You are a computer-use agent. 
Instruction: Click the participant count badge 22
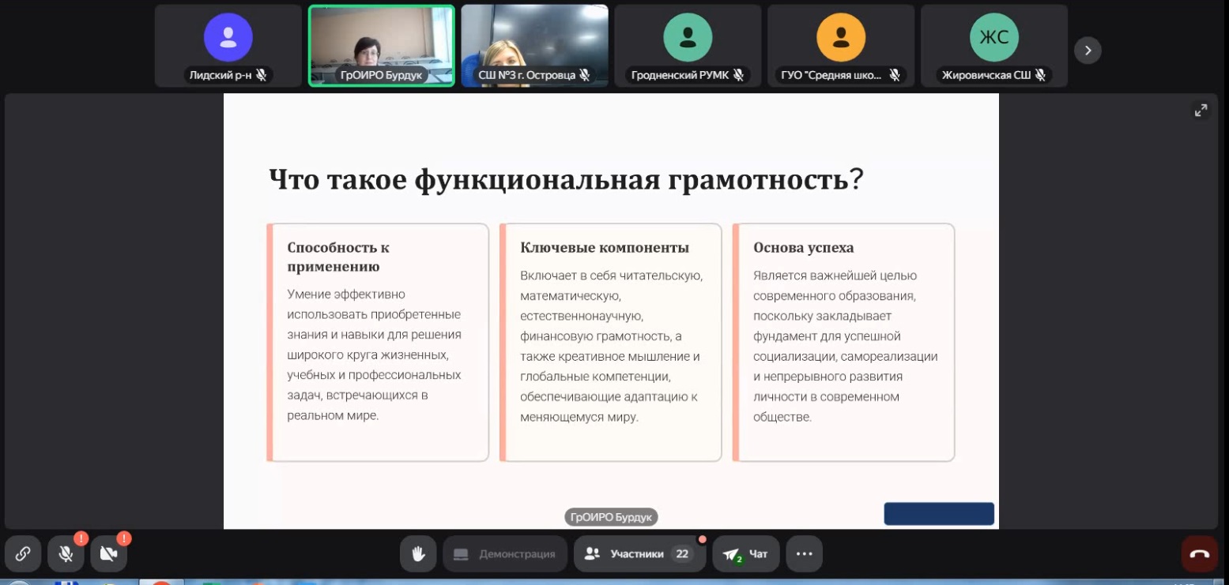tap(681, 553)
